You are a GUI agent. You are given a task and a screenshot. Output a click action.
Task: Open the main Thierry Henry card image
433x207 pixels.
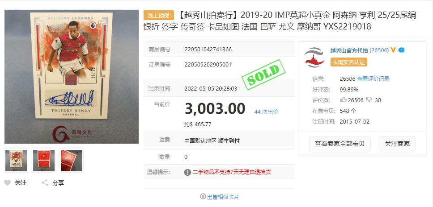point(72,77)
